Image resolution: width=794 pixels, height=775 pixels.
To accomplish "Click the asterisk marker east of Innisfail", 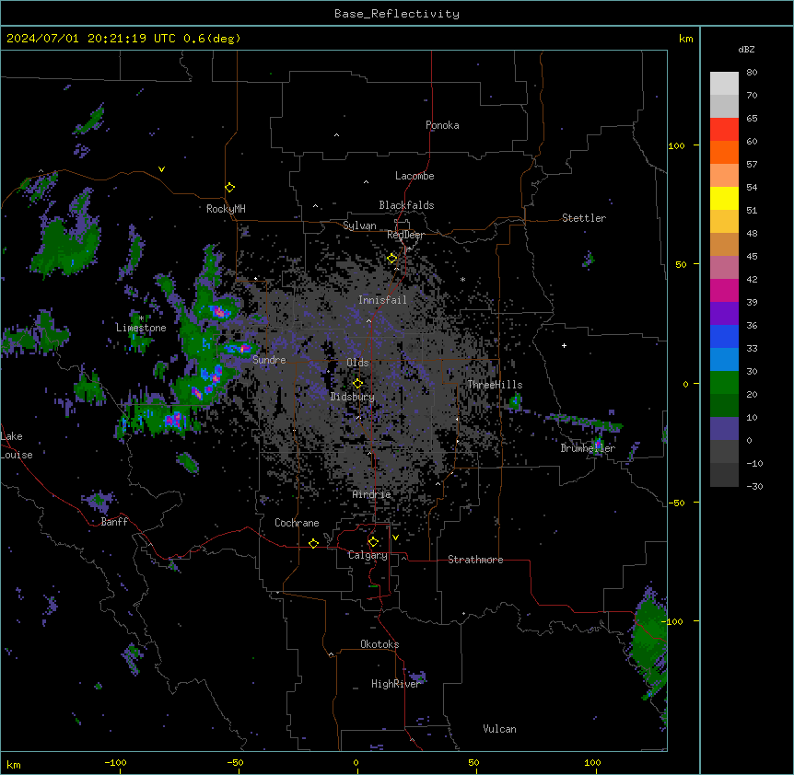I will pyautogui.click(x=462, y=279).
